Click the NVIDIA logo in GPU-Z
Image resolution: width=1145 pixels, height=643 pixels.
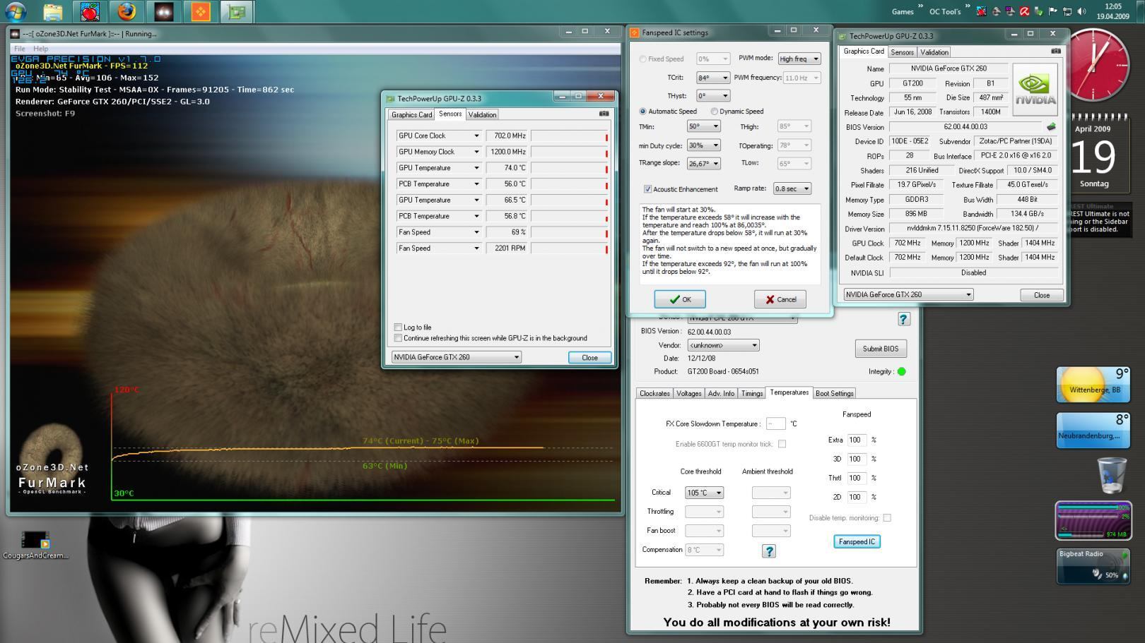(x=1035, y=90)
